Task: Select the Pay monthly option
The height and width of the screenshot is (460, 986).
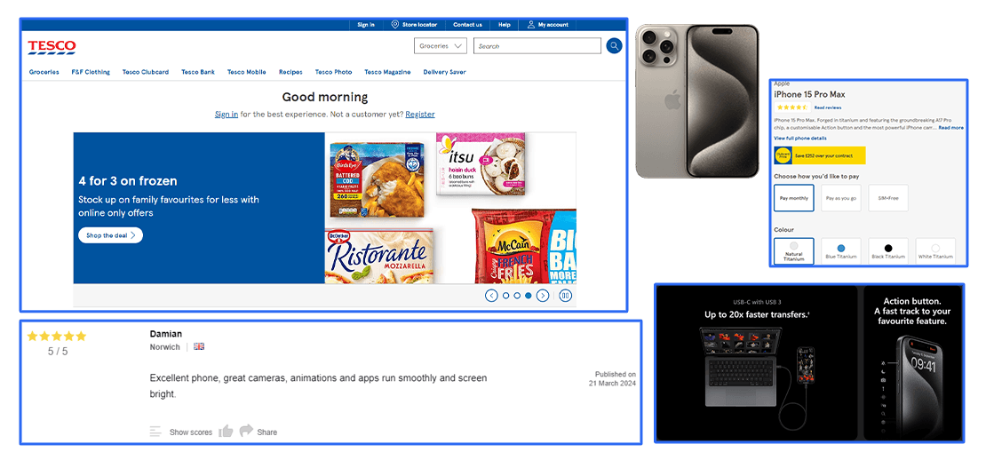Action: tap(793, 198)
